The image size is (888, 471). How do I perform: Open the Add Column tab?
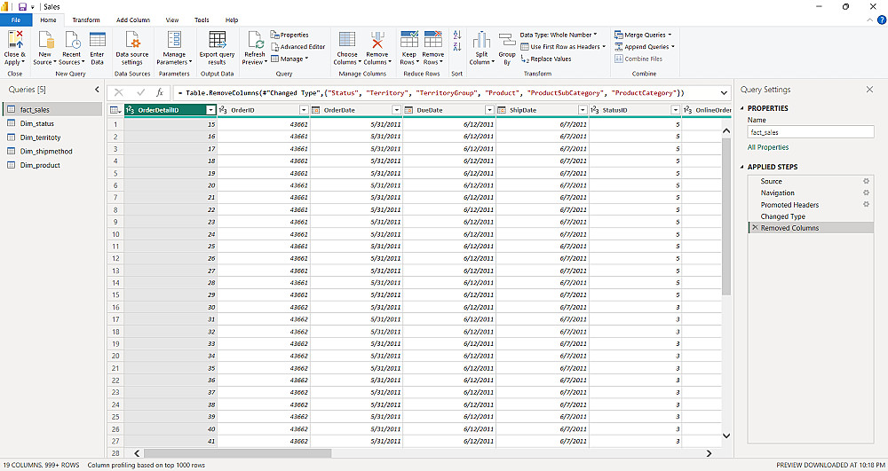133,20
